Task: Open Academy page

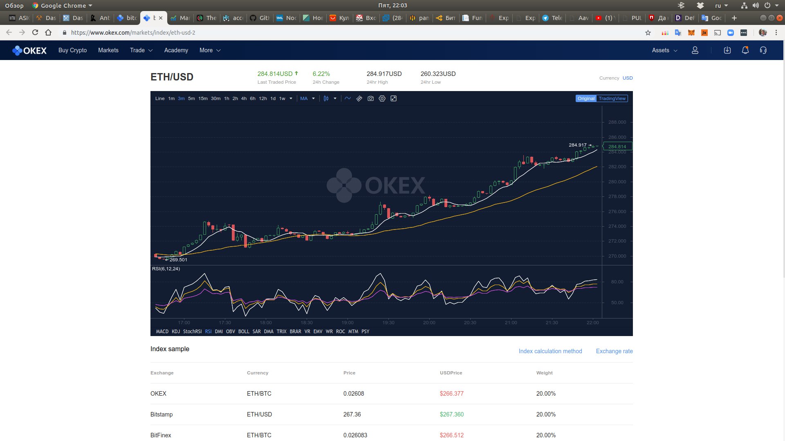Action: click(x=176, y=50)
